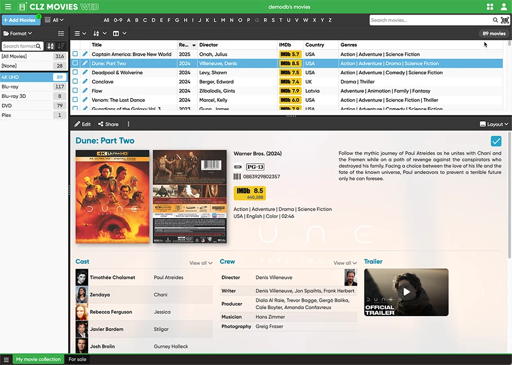Open the Layout dropdown

coord(494,124)
